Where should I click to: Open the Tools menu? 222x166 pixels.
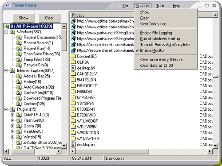(161, 6)
